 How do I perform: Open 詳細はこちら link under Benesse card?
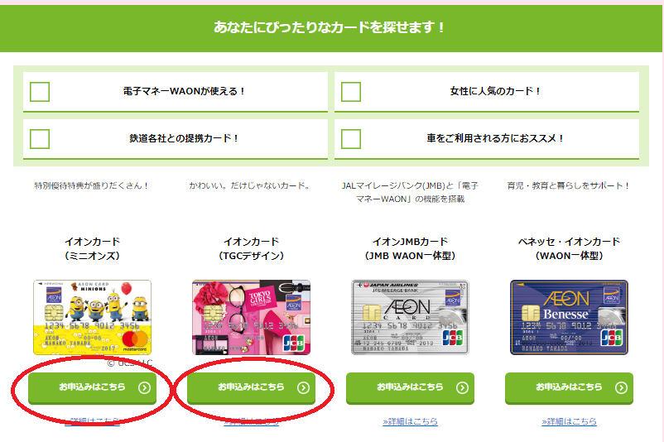point(569,421)
